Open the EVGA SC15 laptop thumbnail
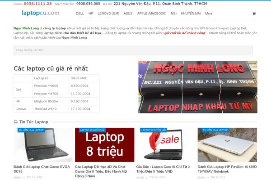Screen dimensions: 271x180 coord(43,145)
